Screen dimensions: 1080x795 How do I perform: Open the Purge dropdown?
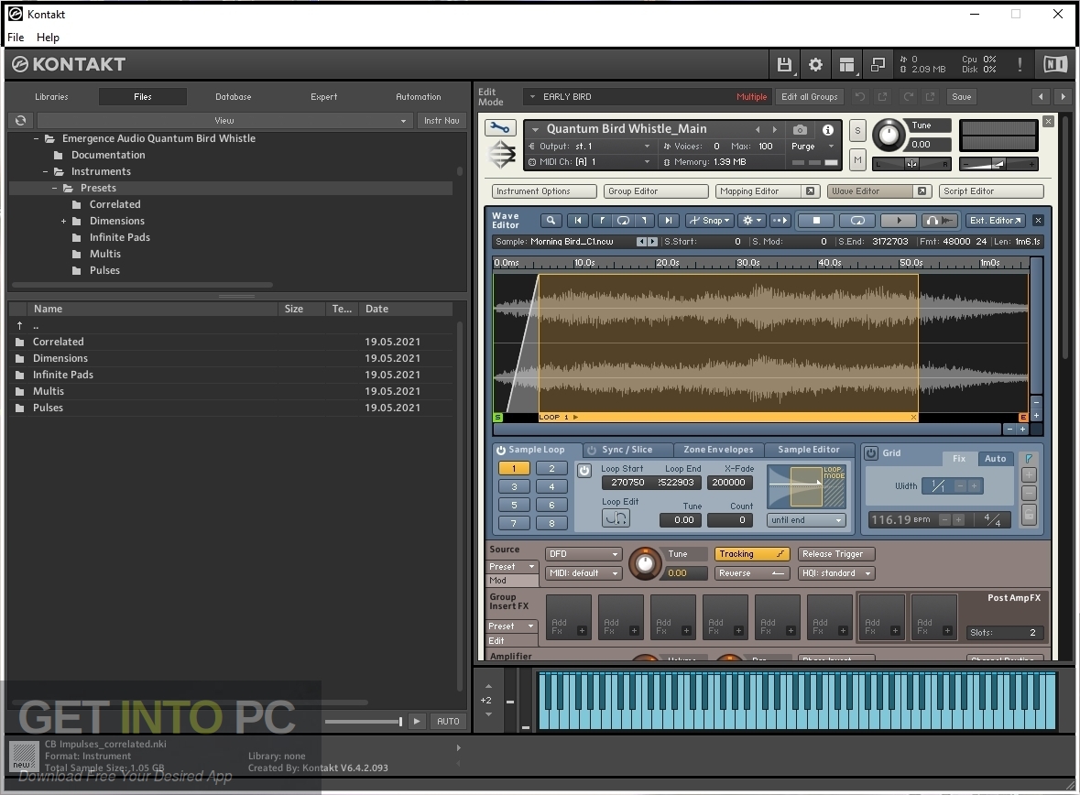(x=813, y=146)
